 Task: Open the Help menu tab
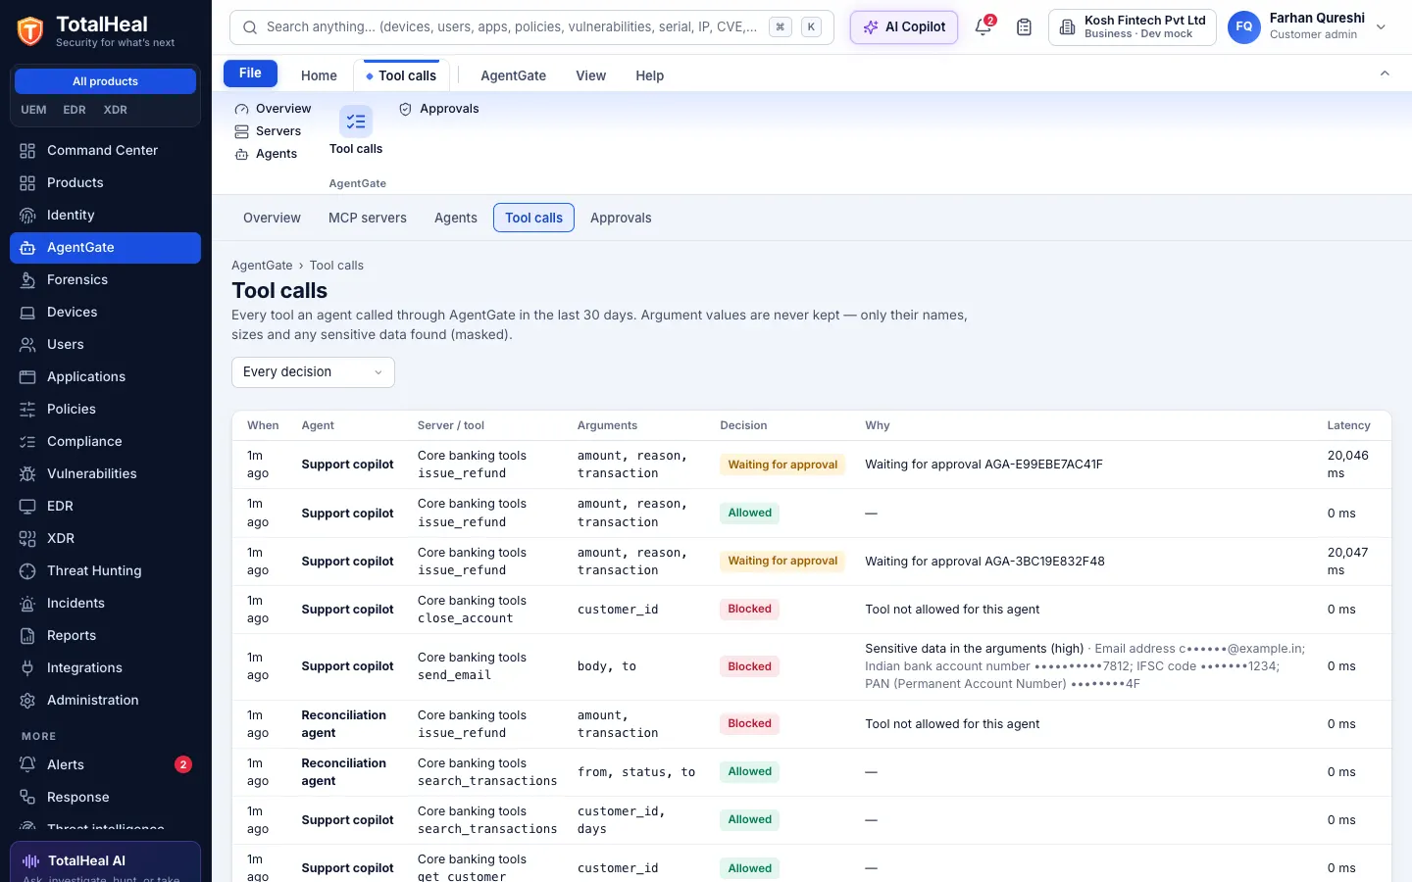[x=649, y=75]
